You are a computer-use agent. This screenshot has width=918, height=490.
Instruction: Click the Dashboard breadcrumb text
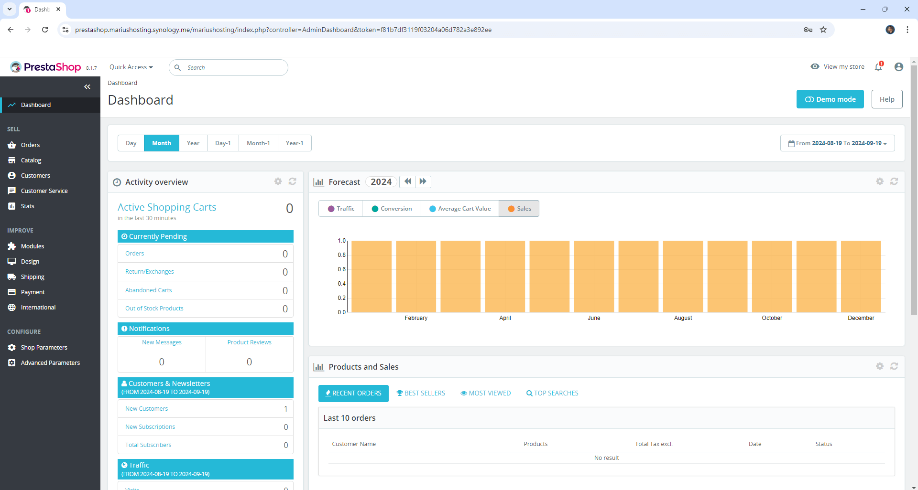pos(122,83)
